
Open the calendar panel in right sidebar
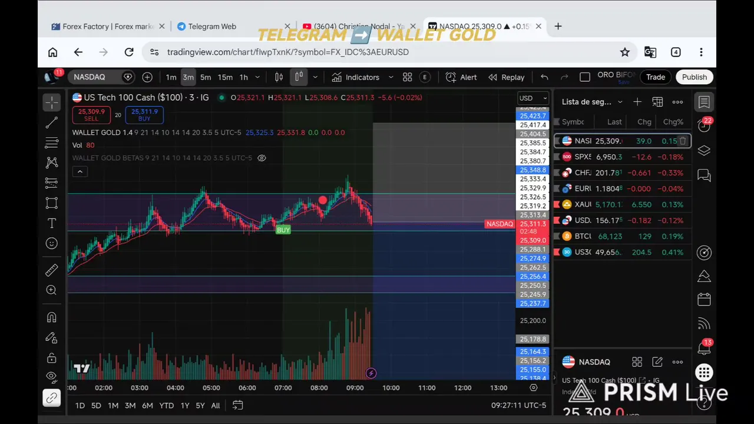[x=704, y=299]
